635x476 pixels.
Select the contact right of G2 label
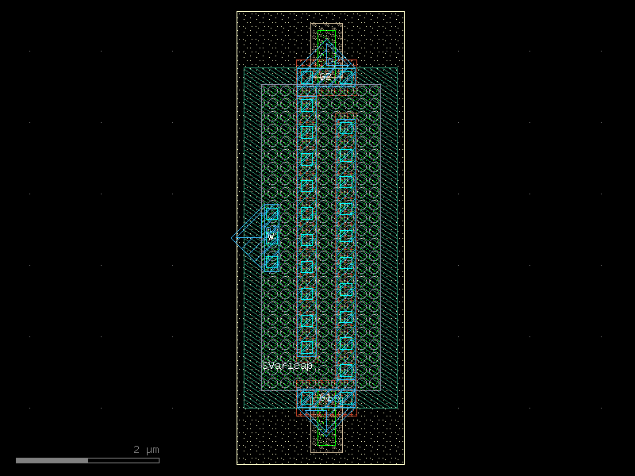pos(346,78)
